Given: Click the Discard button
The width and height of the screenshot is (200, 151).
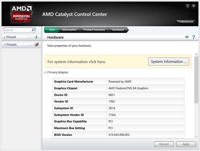Looking at the screenshot, I should coord(164,144).
